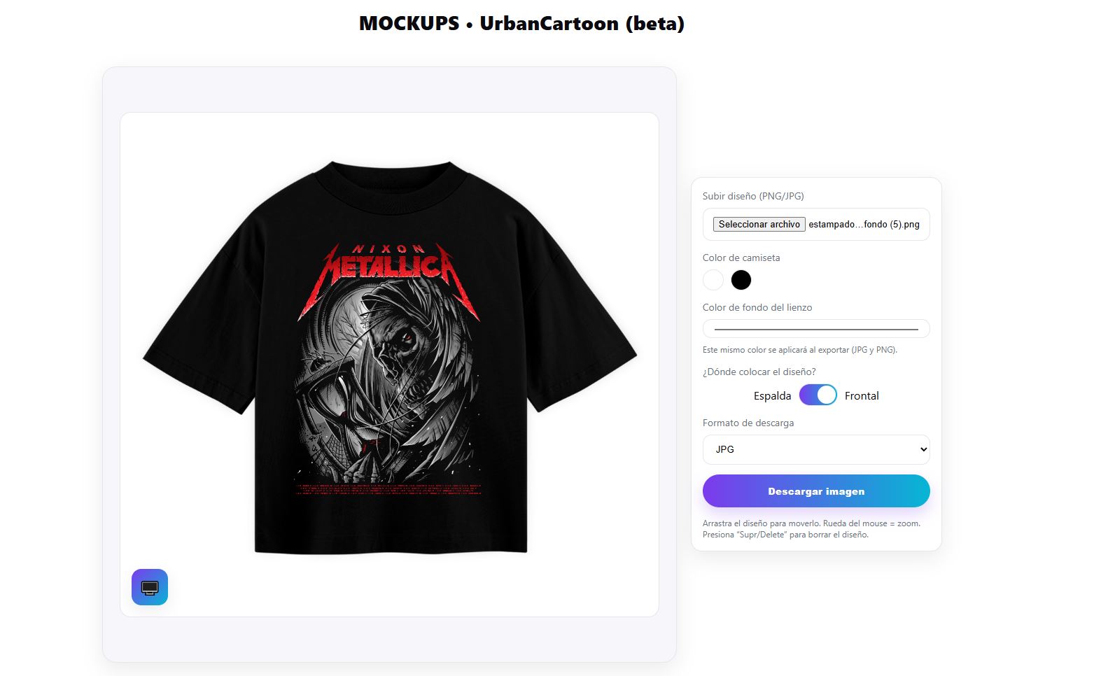This screenshot has height=676, width=1094.
Task: Change download format from JPG to PNG
Action: point(815,449)
